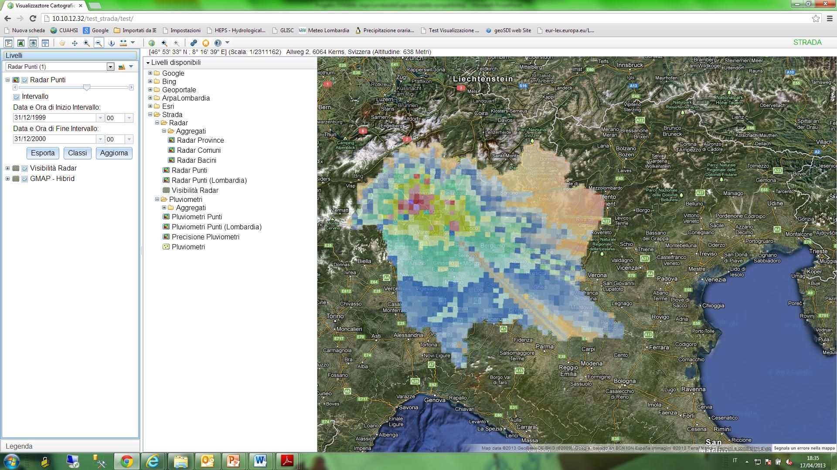Open the help dropdown arrow
The image size is (837, 470).
click(227, 43)
